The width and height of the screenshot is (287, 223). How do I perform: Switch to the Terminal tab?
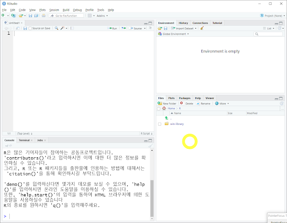coord(24,140)
